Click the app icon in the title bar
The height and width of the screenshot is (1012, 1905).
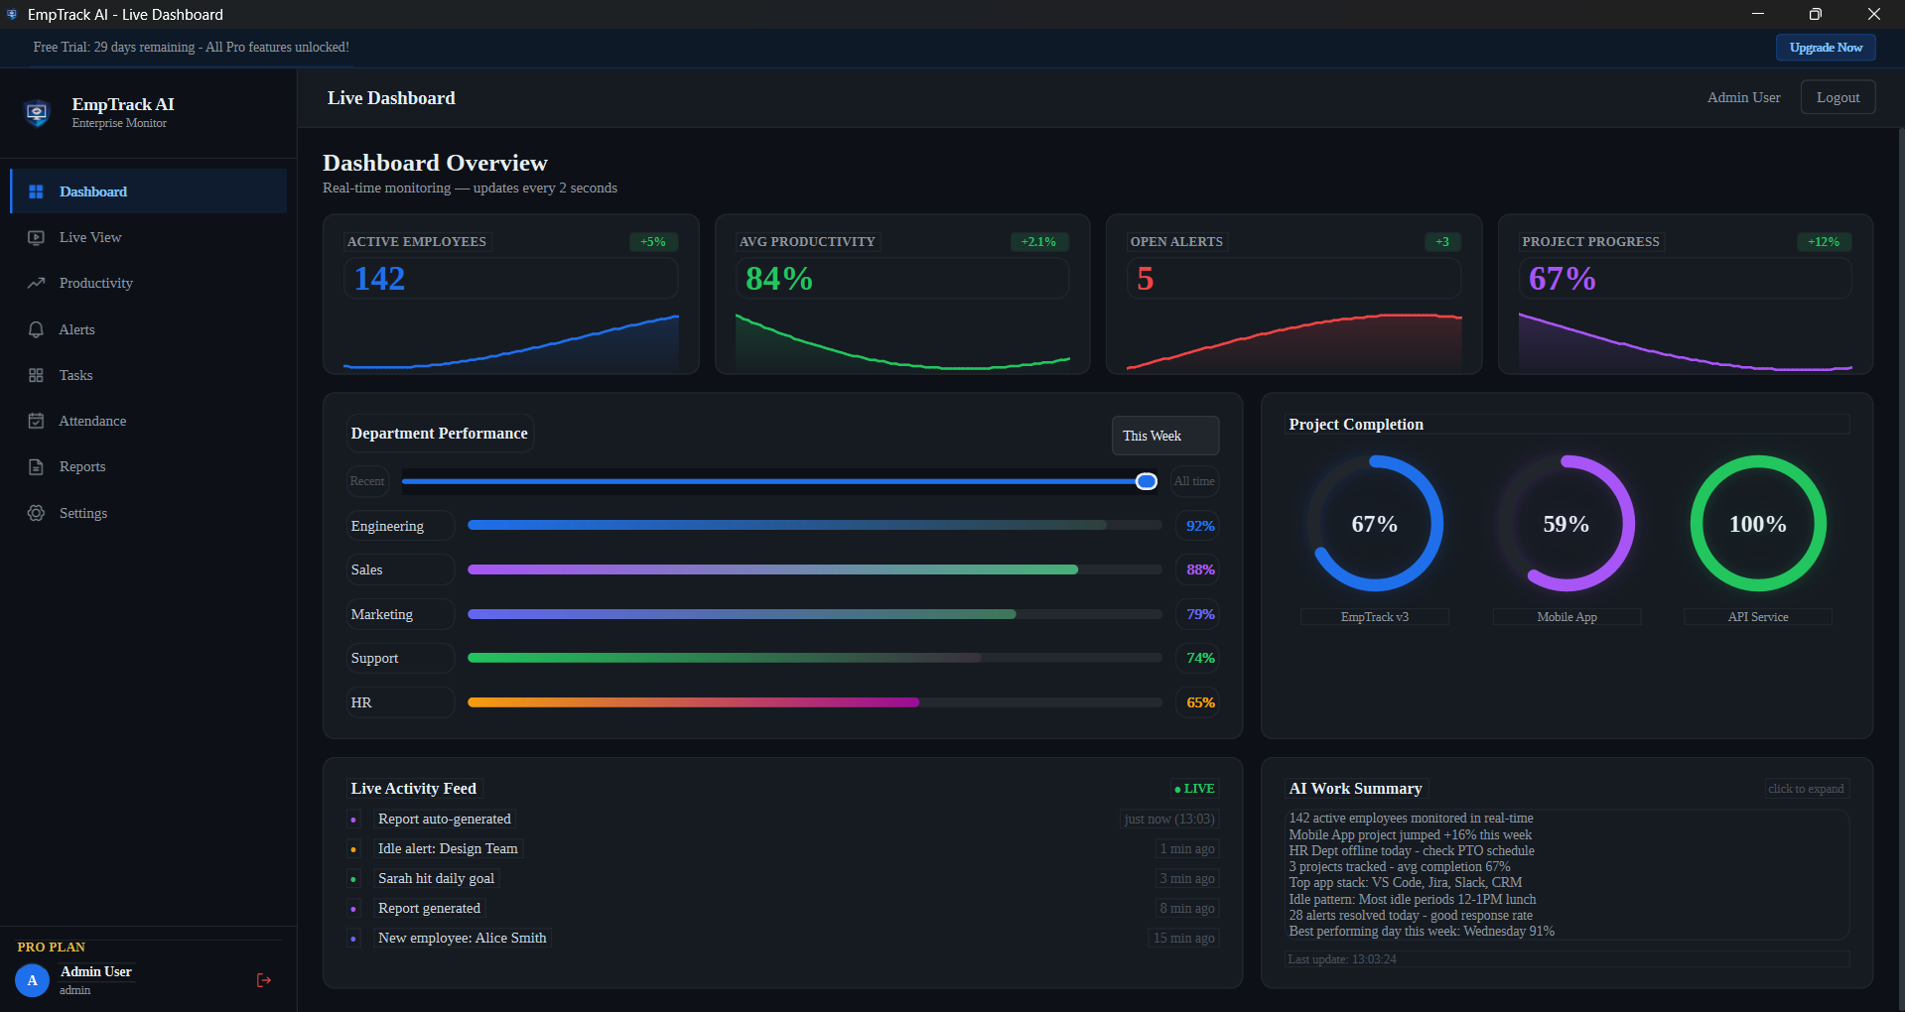[12, 14]
